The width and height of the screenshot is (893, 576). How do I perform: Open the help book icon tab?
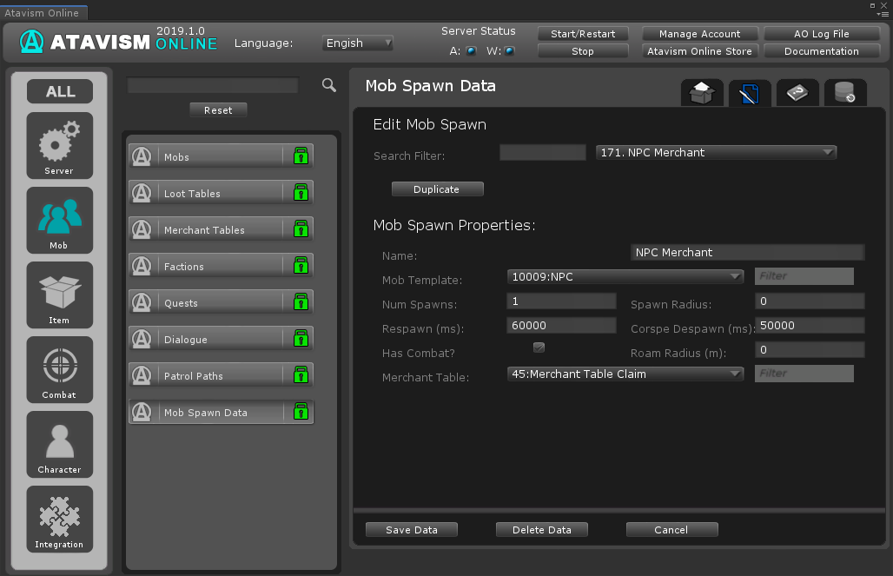[797, 93]
